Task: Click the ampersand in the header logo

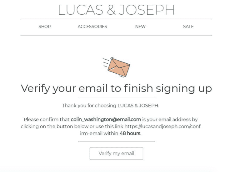Action: pos(111,10)
